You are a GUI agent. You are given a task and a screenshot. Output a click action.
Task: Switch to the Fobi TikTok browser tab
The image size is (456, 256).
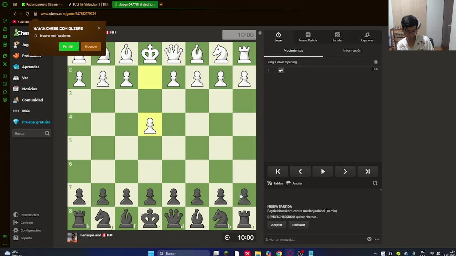coord(89,4)
